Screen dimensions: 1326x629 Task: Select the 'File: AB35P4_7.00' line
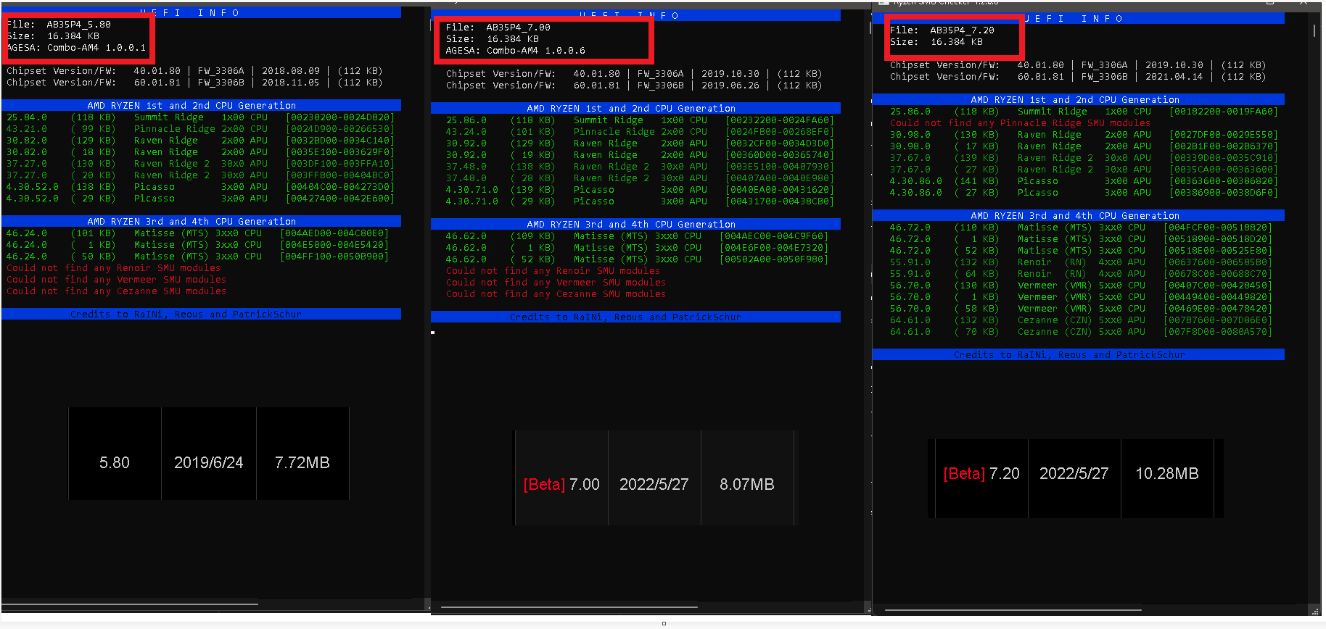(x=498, y=28)
